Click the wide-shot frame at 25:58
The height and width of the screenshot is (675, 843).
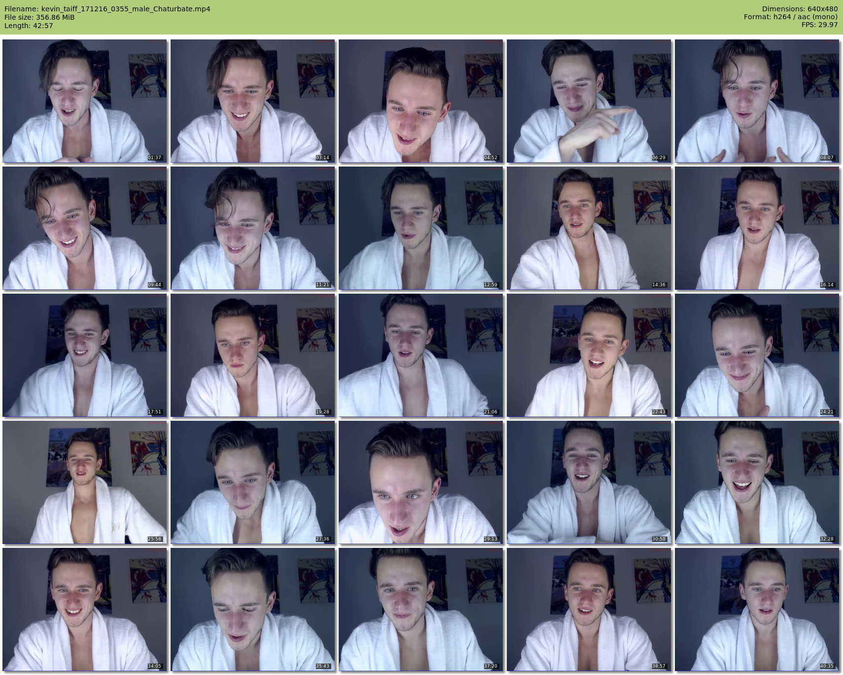point(84,482)
